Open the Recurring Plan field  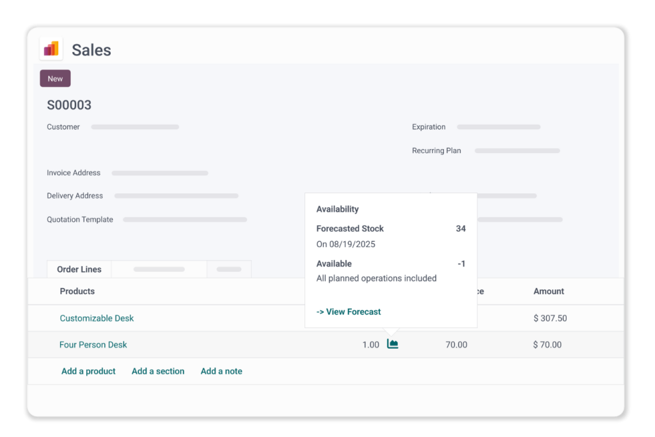(x=517, y=151)
